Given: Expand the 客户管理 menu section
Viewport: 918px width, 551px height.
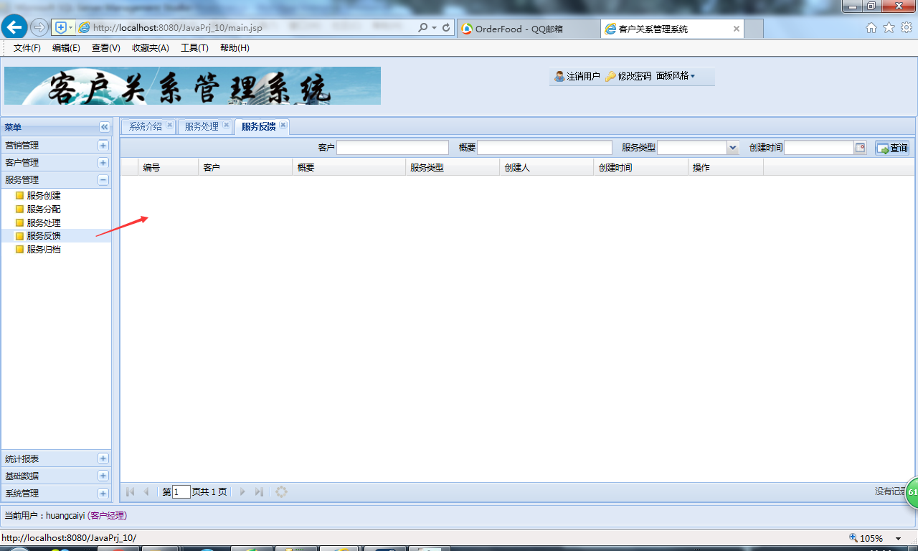Looking at the screenshot, I should [x=103, y=162].
